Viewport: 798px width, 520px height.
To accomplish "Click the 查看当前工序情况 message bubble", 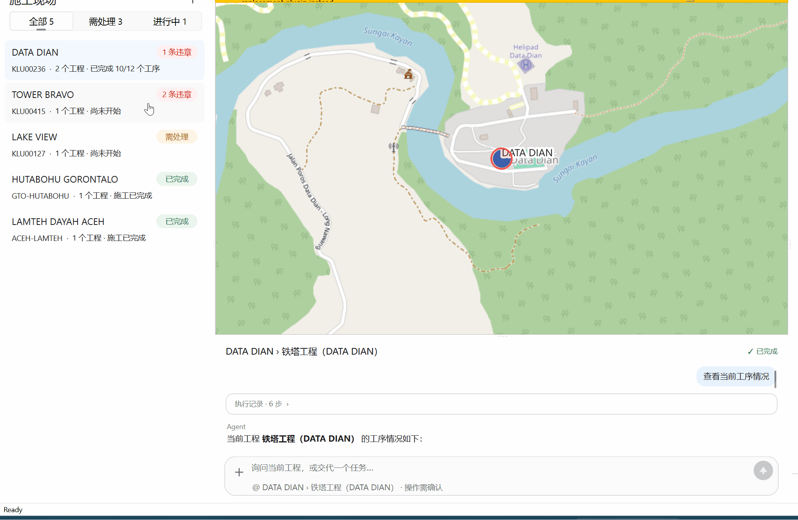I will point(736,377).
